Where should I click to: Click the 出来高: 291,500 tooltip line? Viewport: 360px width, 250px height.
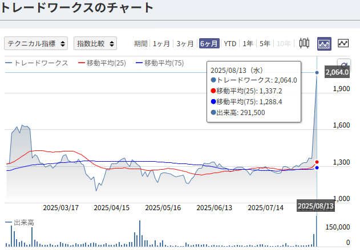[238, 113]
